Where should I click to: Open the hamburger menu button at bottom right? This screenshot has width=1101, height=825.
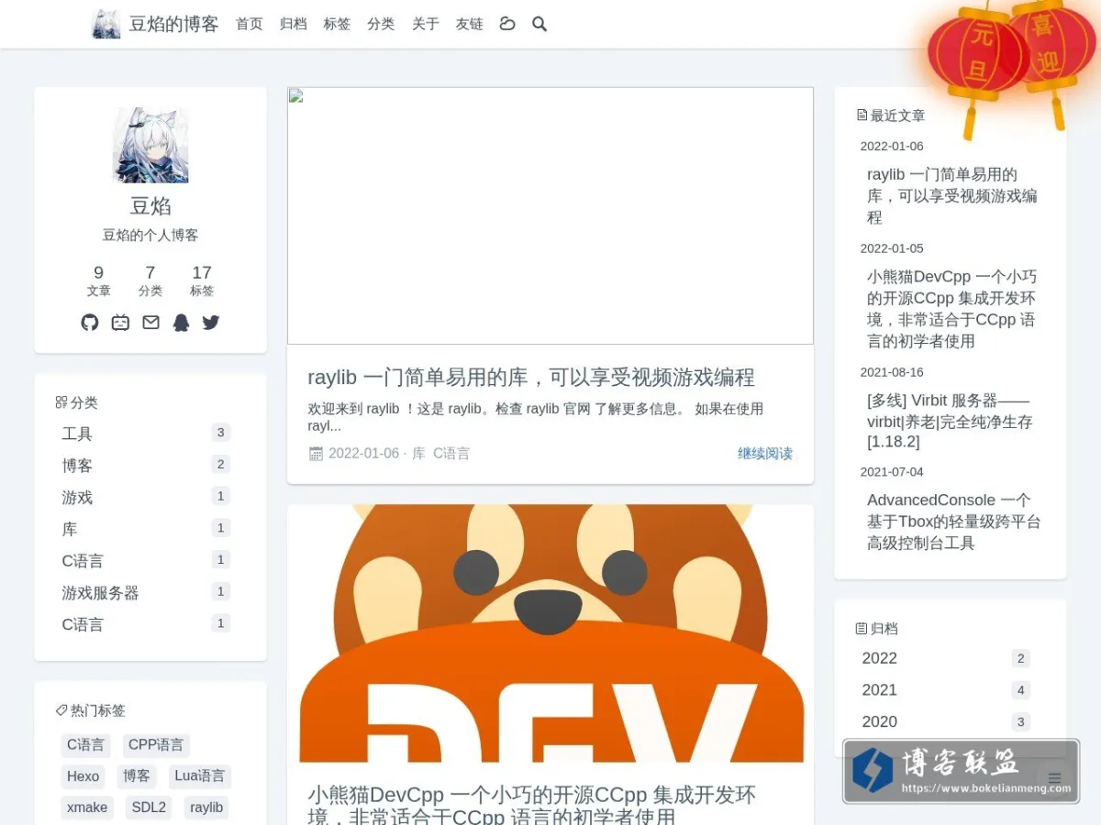1054,778
